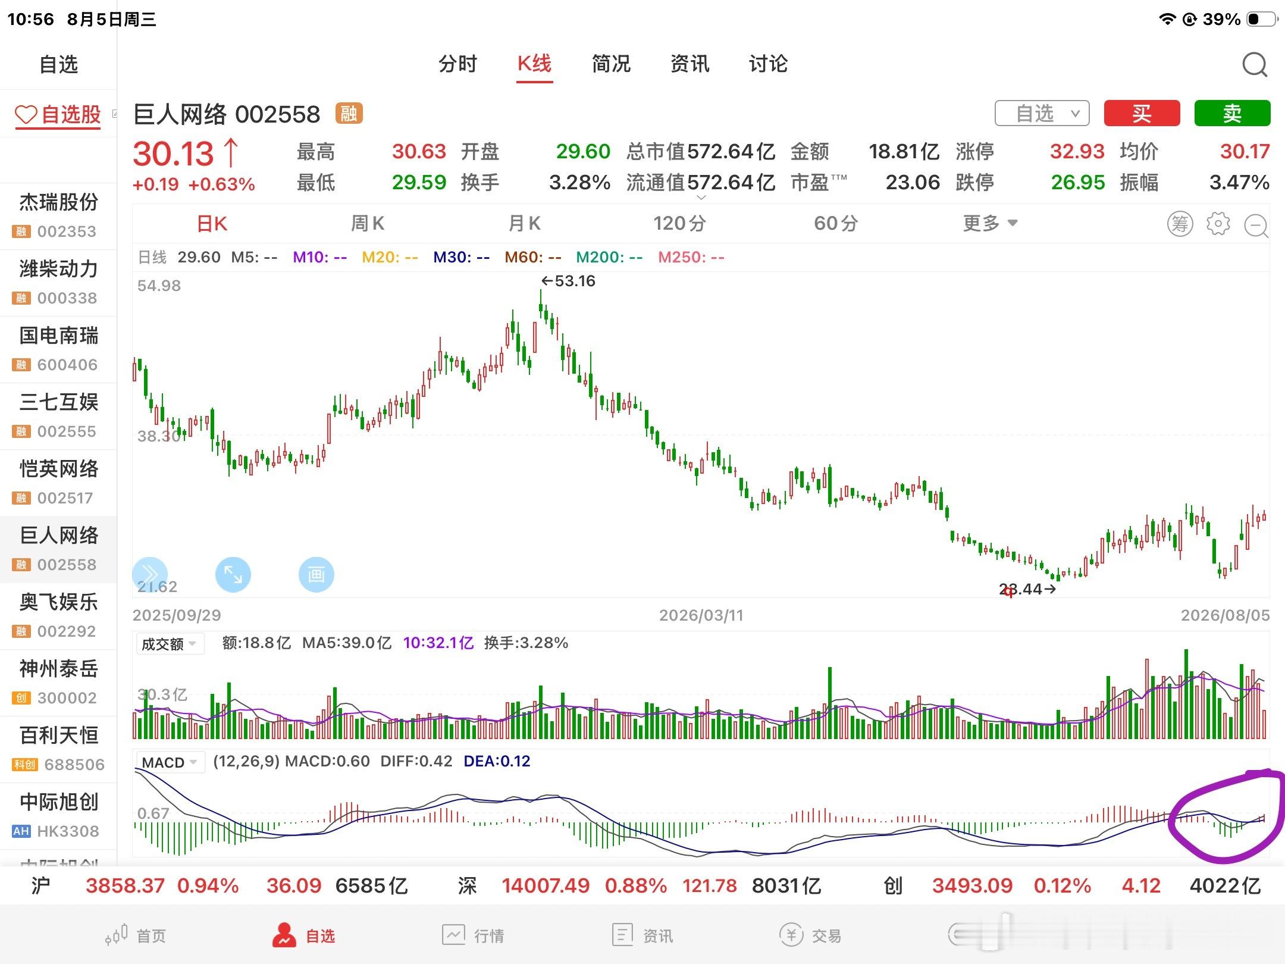The image size is (1285, 964).
Task: Open the 更多 timeframe dropdown
Action: [x=991, y=223]
